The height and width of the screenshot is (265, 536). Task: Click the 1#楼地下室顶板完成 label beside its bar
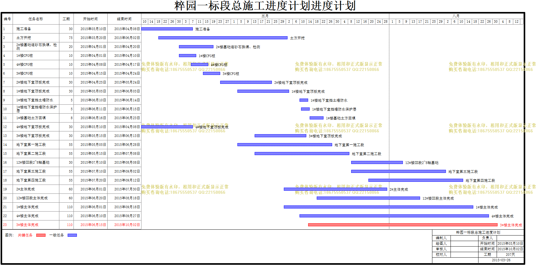[308, 92]
